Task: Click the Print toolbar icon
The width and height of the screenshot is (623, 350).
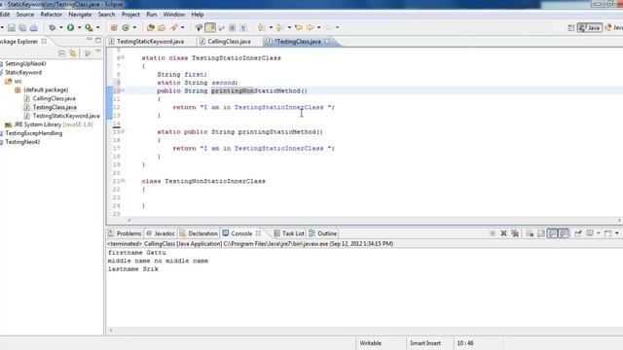Action: tap(33, 27)
